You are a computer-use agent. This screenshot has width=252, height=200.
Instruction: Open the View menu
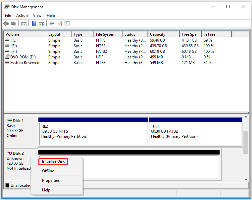[x=37, y=16]
